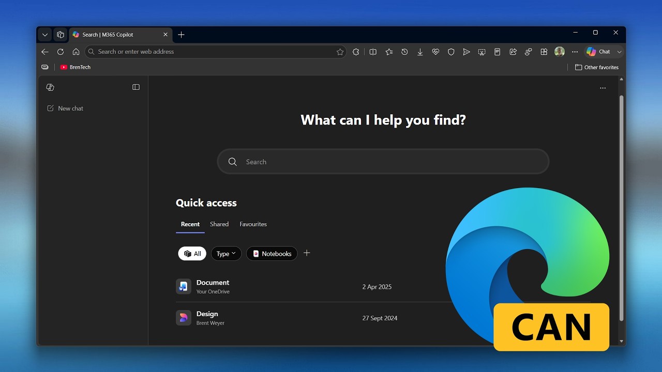Select the Search | M365 Copilot tab
Viewport: 662px width, 372px height.
(x=120, y=35)
